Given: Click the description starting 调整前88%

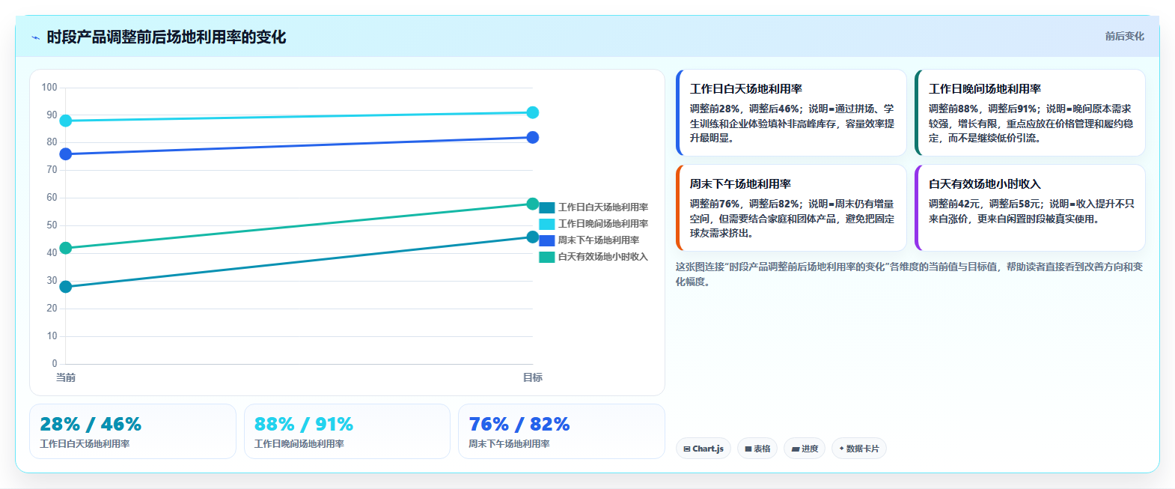Looking at the screenshot, I should click(x=1031, y=124).
